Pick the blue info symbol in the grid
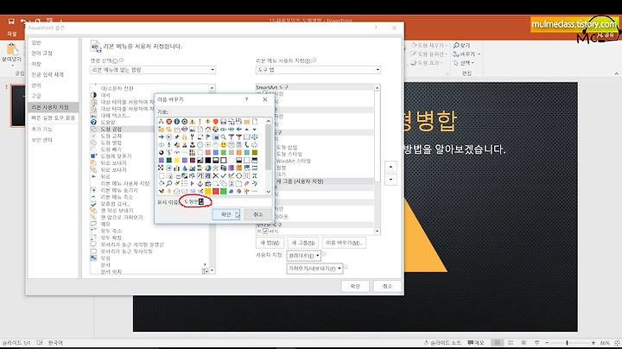The width and height of the screenshot is (622, 349). (176, 121)
